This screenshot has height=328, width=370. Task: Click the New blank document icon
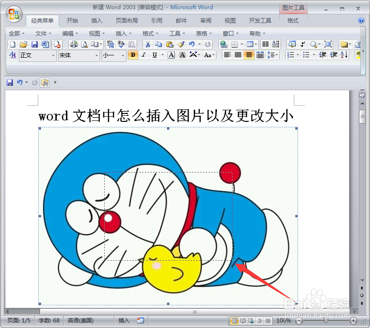(x=12, y=44)
